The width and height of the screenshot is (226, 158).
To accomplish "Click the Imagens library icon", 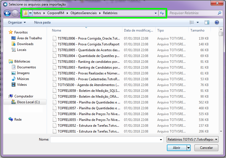I will (x=14, y=73).
